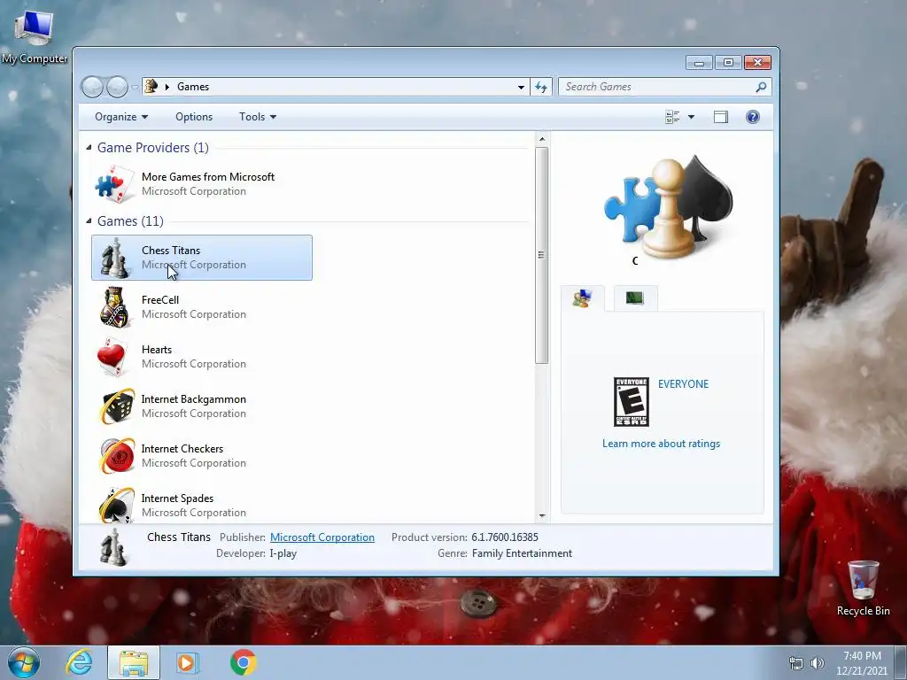Click the Family Entertainment genre value

pyautogui.click(x=522, y=553)
